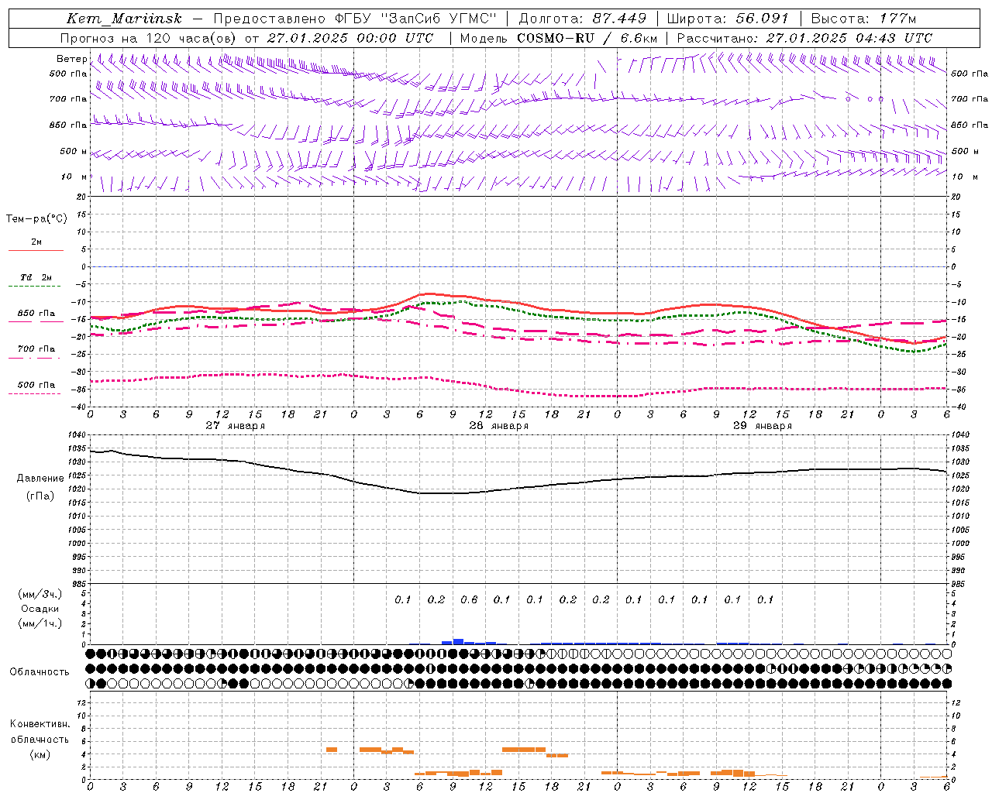Click the 'Облачность' cloudiness label
992x793 pixels.
(40, 671)
